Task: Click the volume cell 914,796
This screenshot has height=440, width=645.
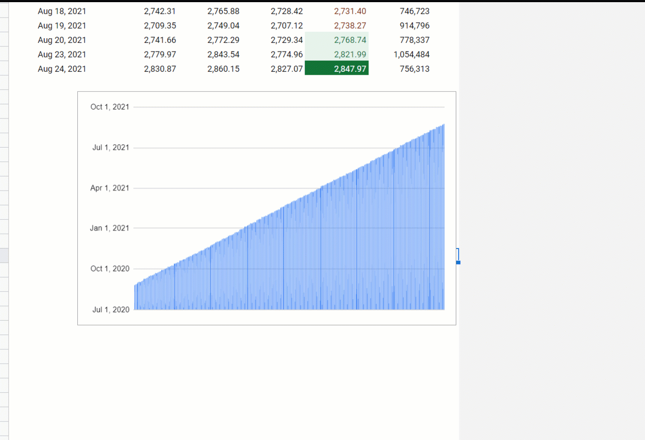Action: (415, 26)
